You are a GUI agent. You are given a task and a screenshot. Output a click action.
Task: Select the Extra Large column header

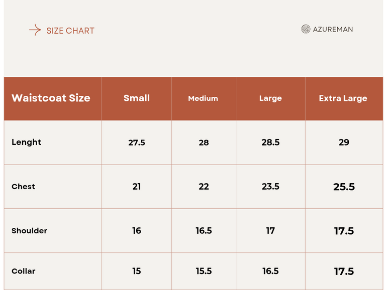pyautogui.click(x=343, y=98)
